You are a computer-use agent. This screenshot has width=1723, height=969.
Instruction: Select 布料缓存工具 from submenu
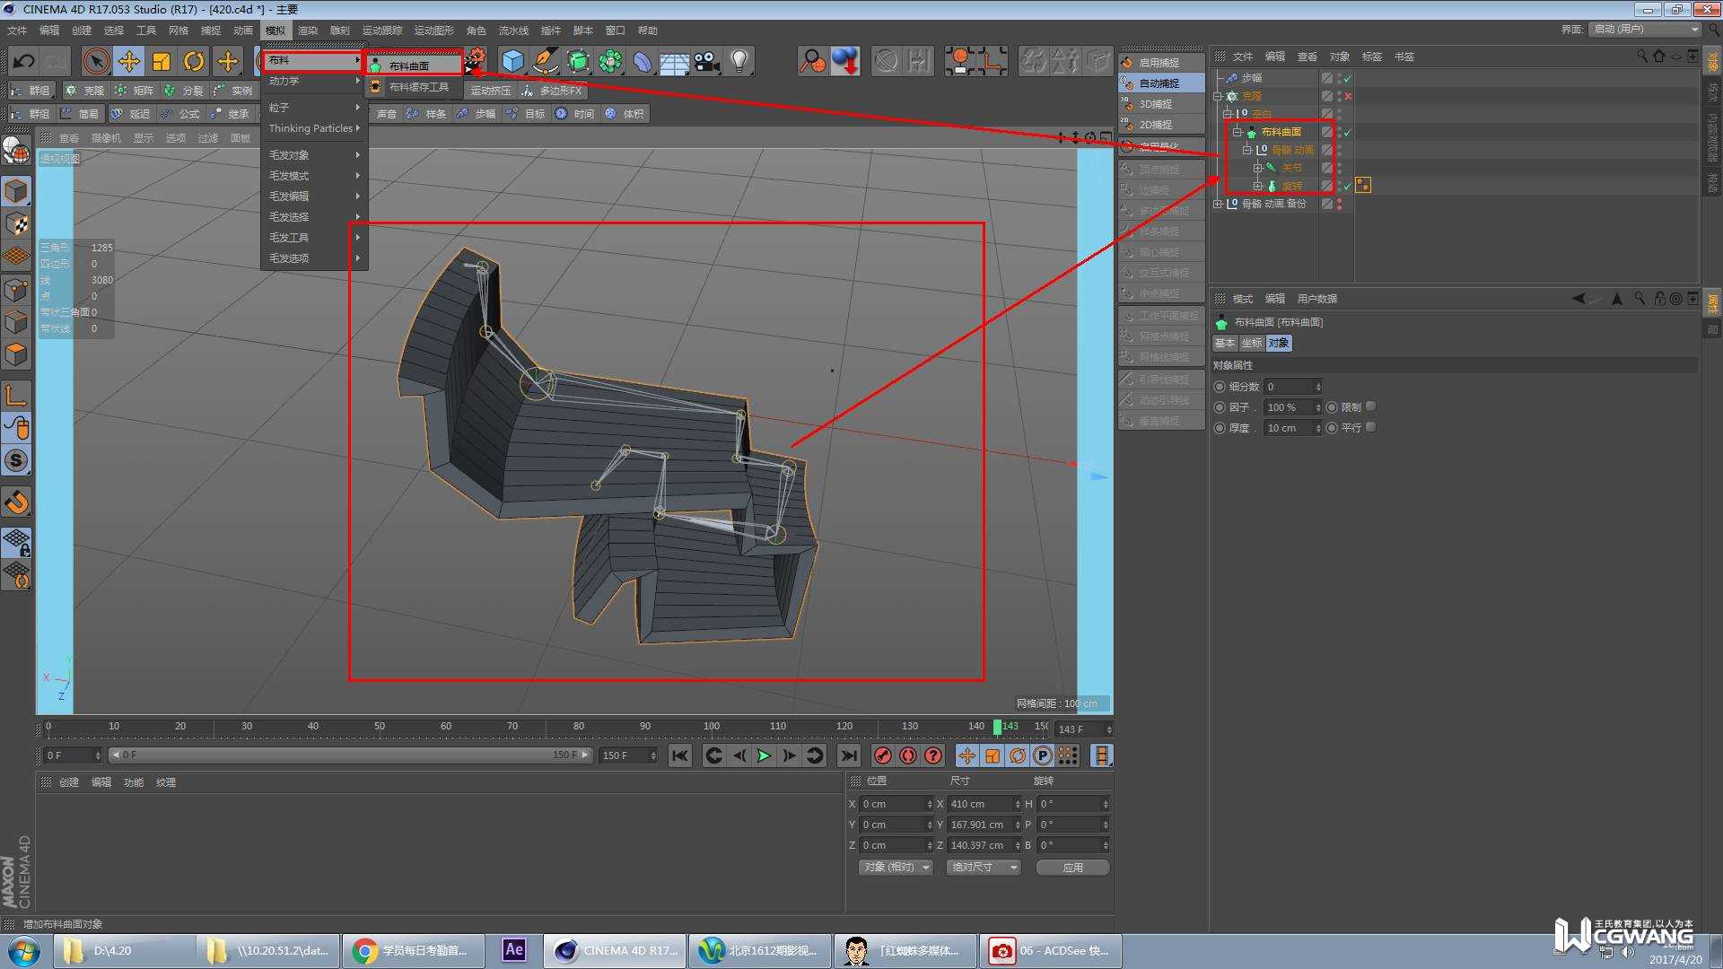click(x=418, y=87)
